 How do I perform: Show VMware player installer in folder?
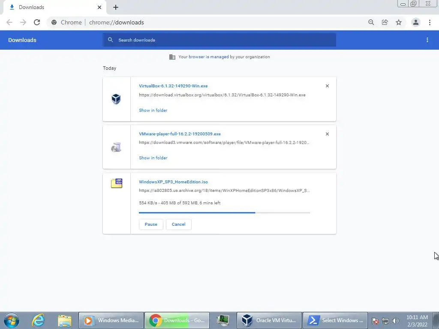[x=153, y=158]
